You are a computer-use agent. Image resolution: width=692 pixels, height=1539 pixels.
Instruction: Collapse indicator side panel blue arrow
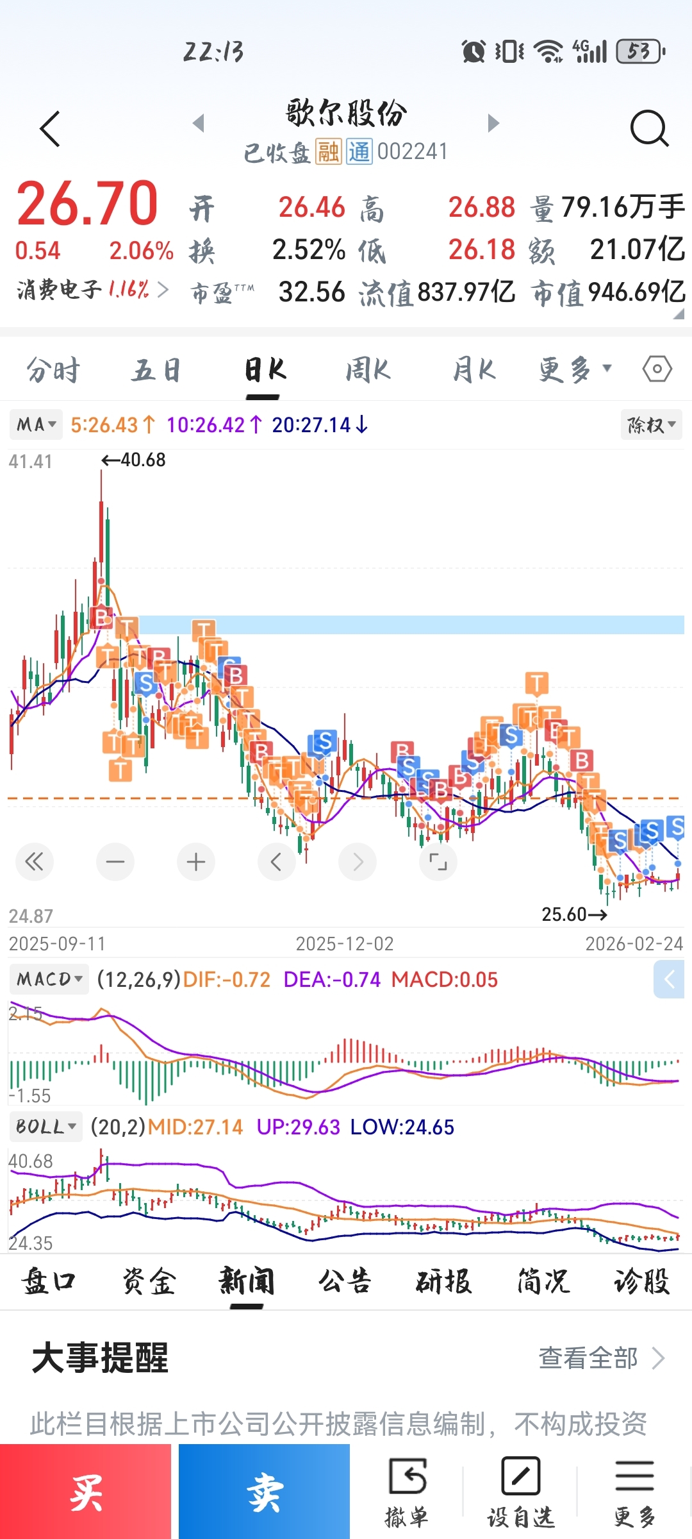click(x=669, y=979)
